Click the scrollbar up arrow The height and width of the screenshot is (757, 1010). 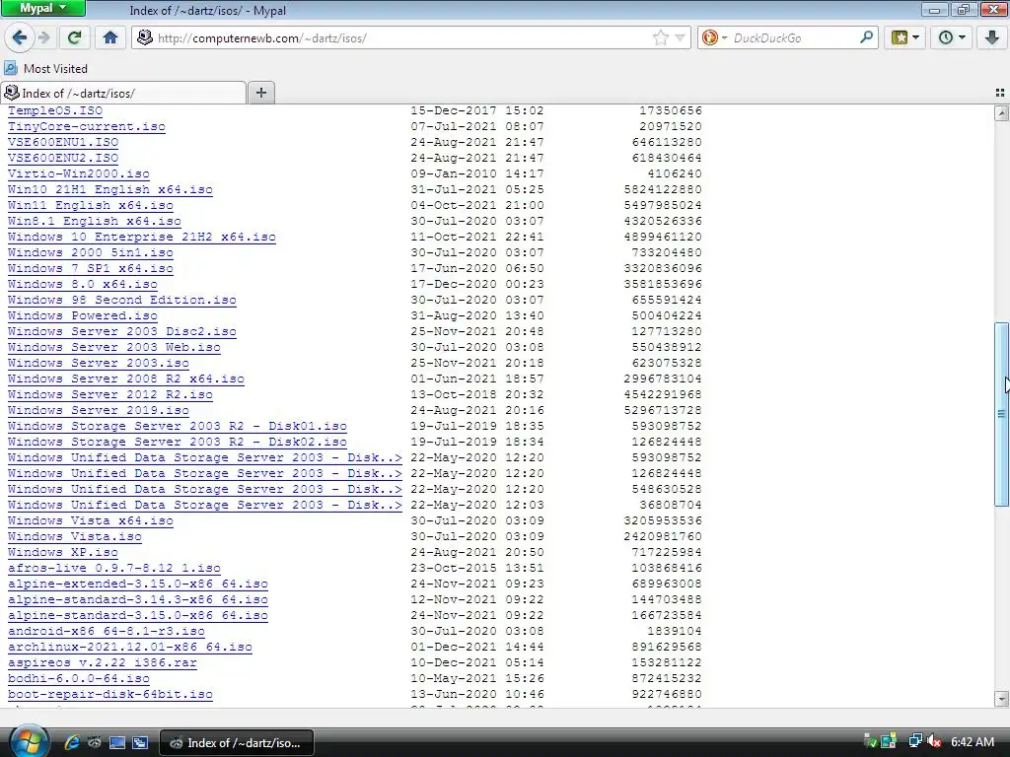point(1001,113)
